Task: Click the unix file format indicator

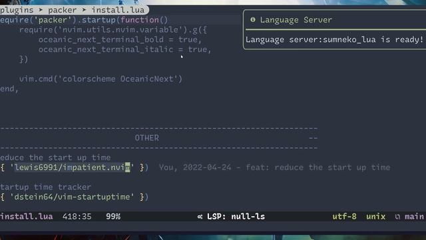Action: 375,217
